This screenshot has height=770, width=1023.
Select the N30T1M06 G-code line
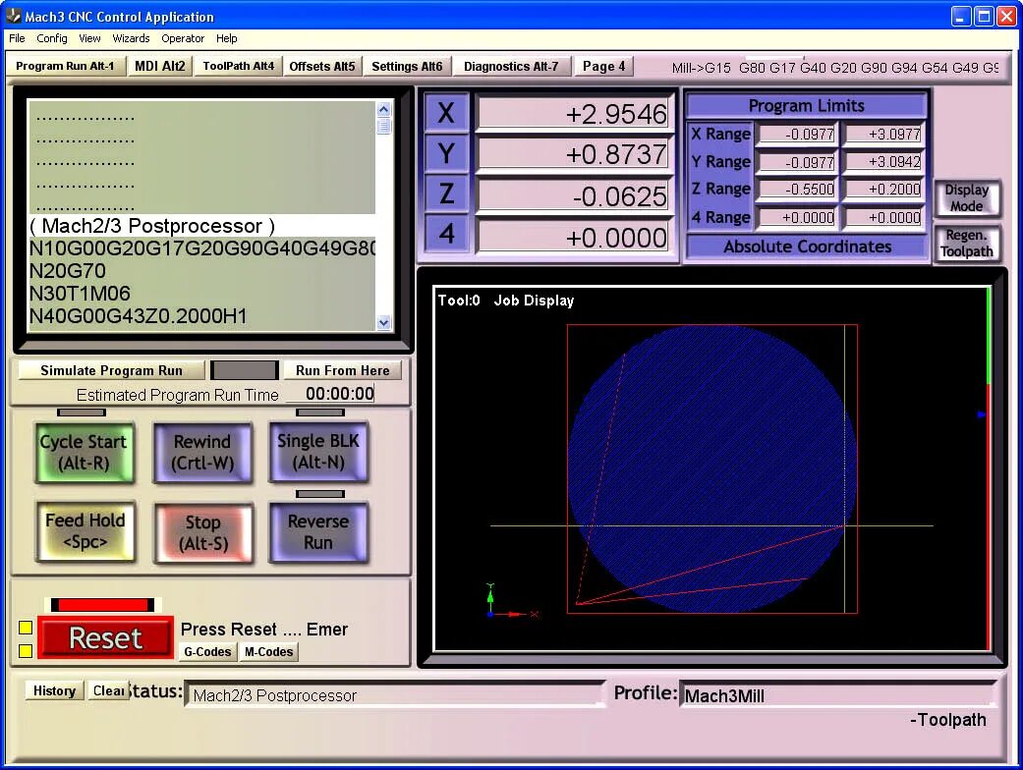[201, 294]
